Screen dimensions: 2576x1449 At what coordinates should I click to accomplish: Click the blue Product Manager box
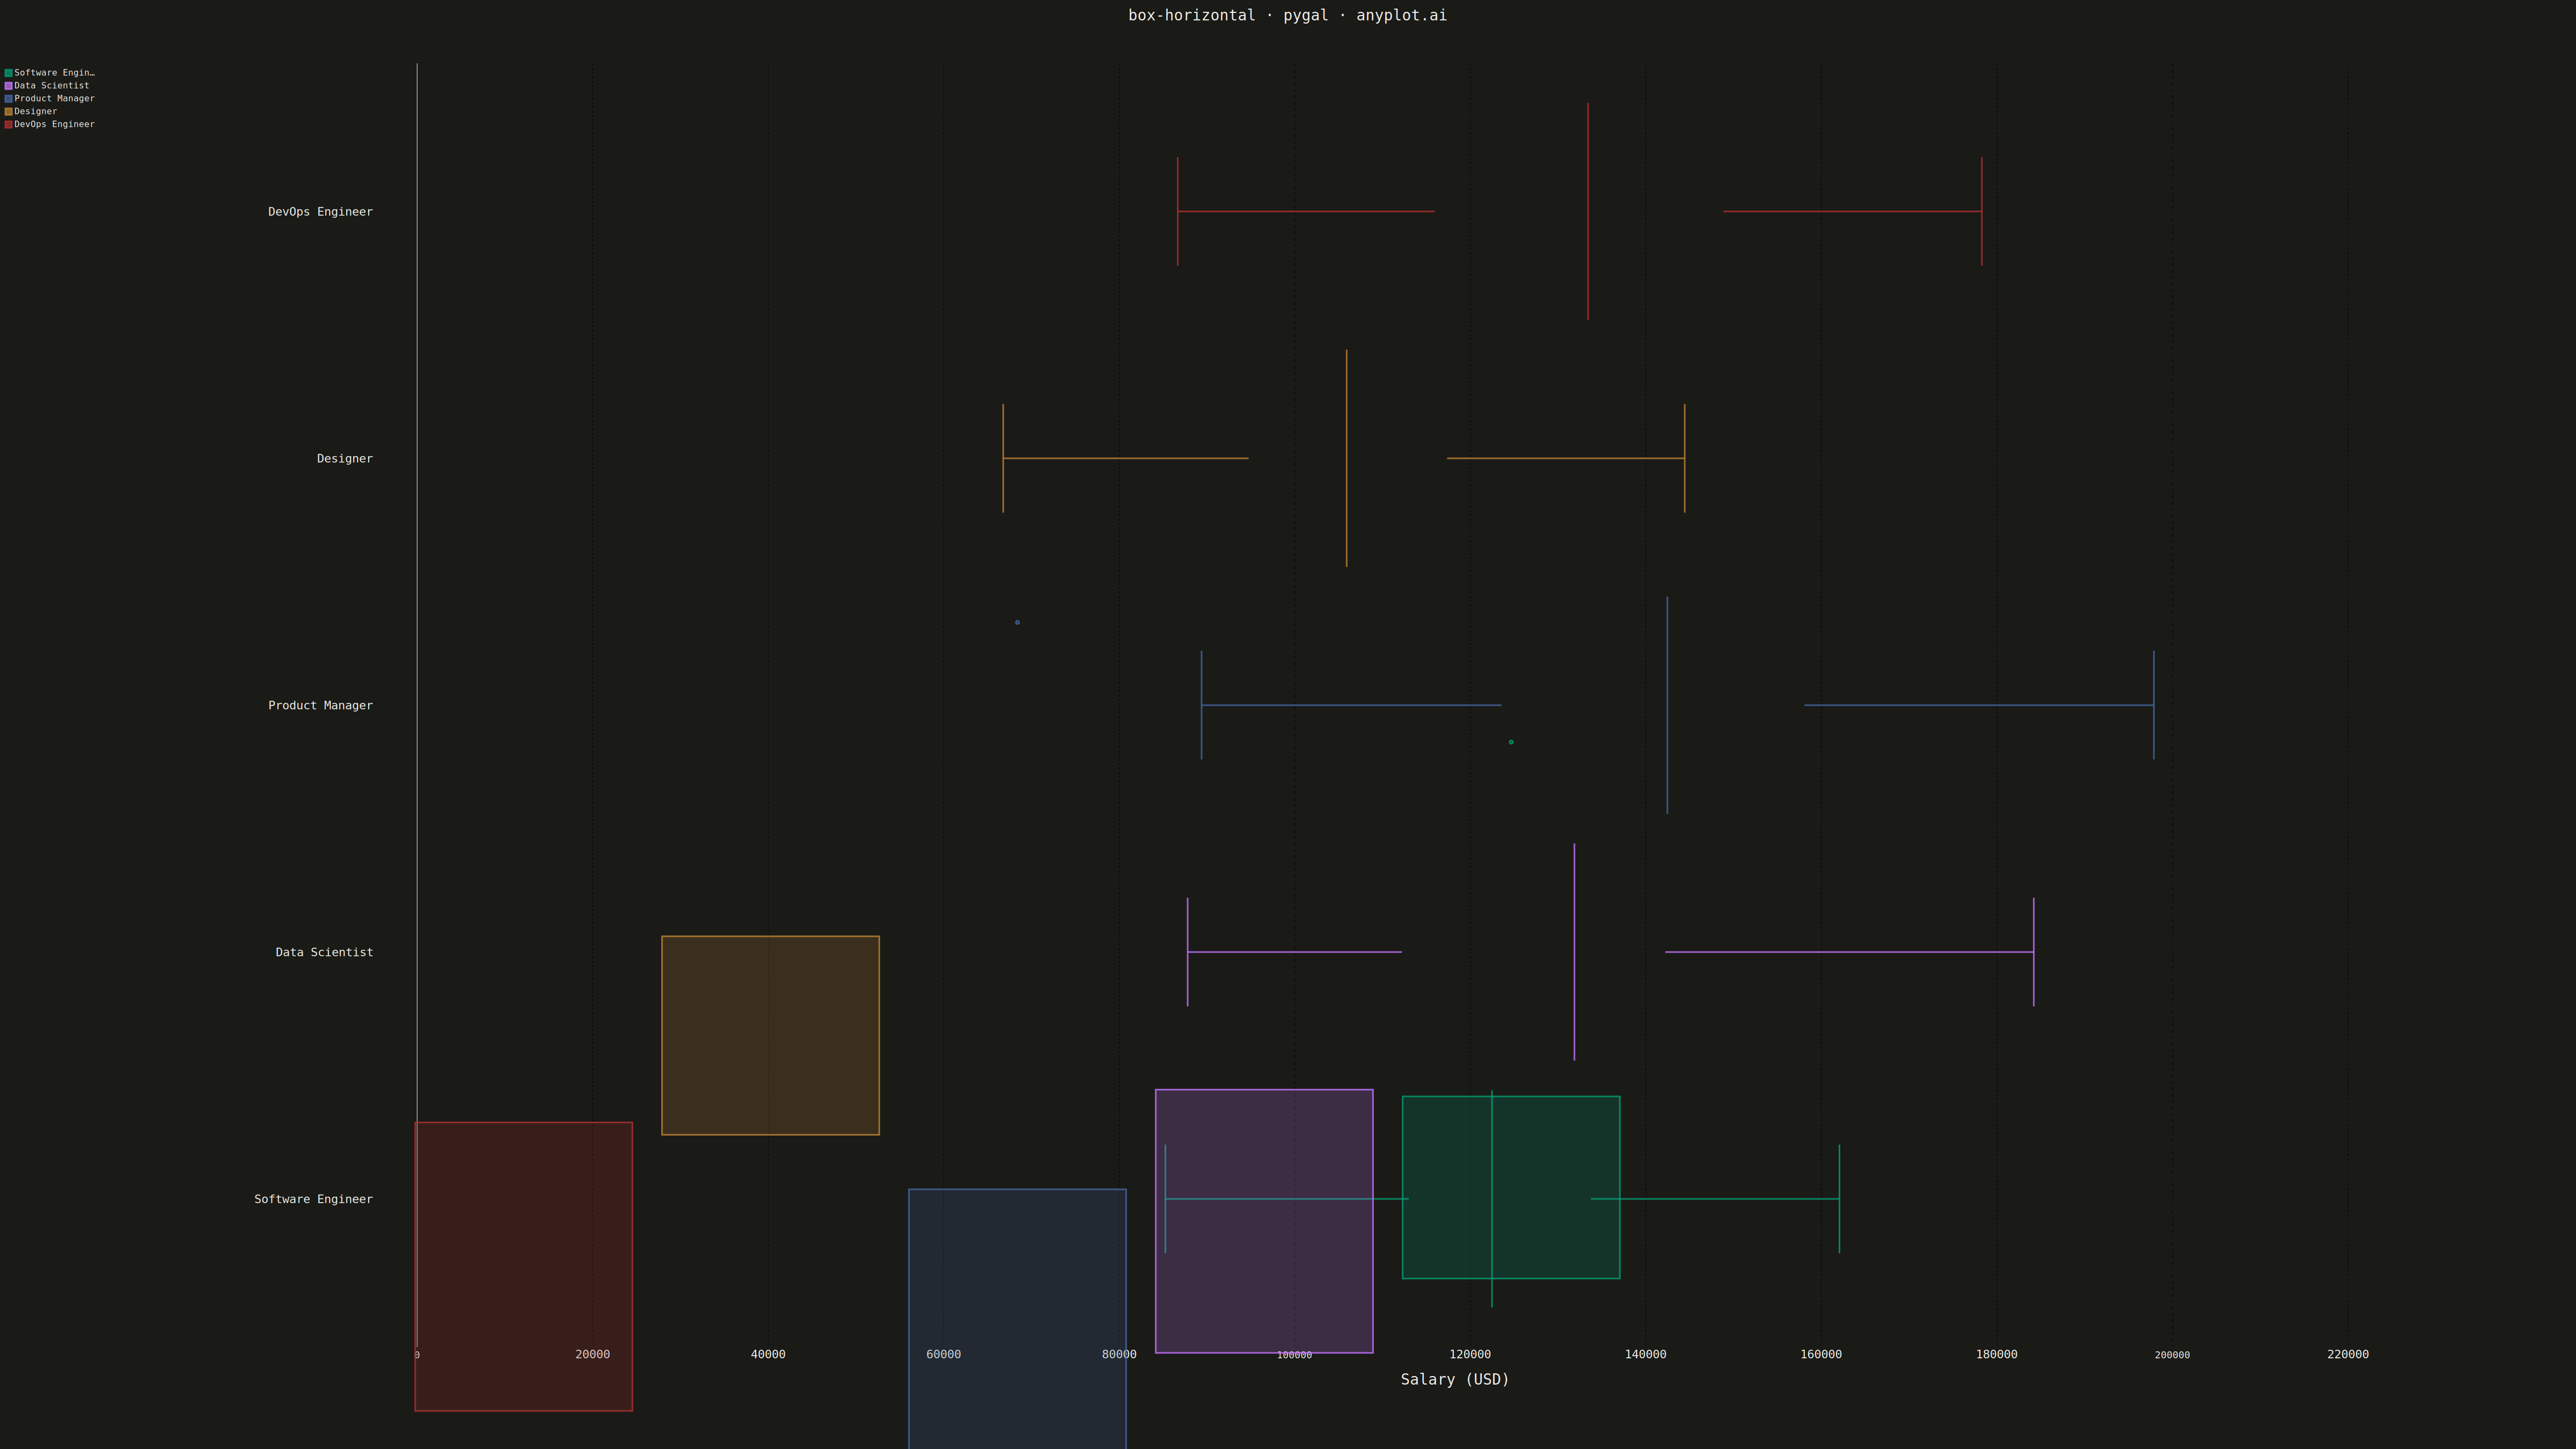pos(1017,1318)
